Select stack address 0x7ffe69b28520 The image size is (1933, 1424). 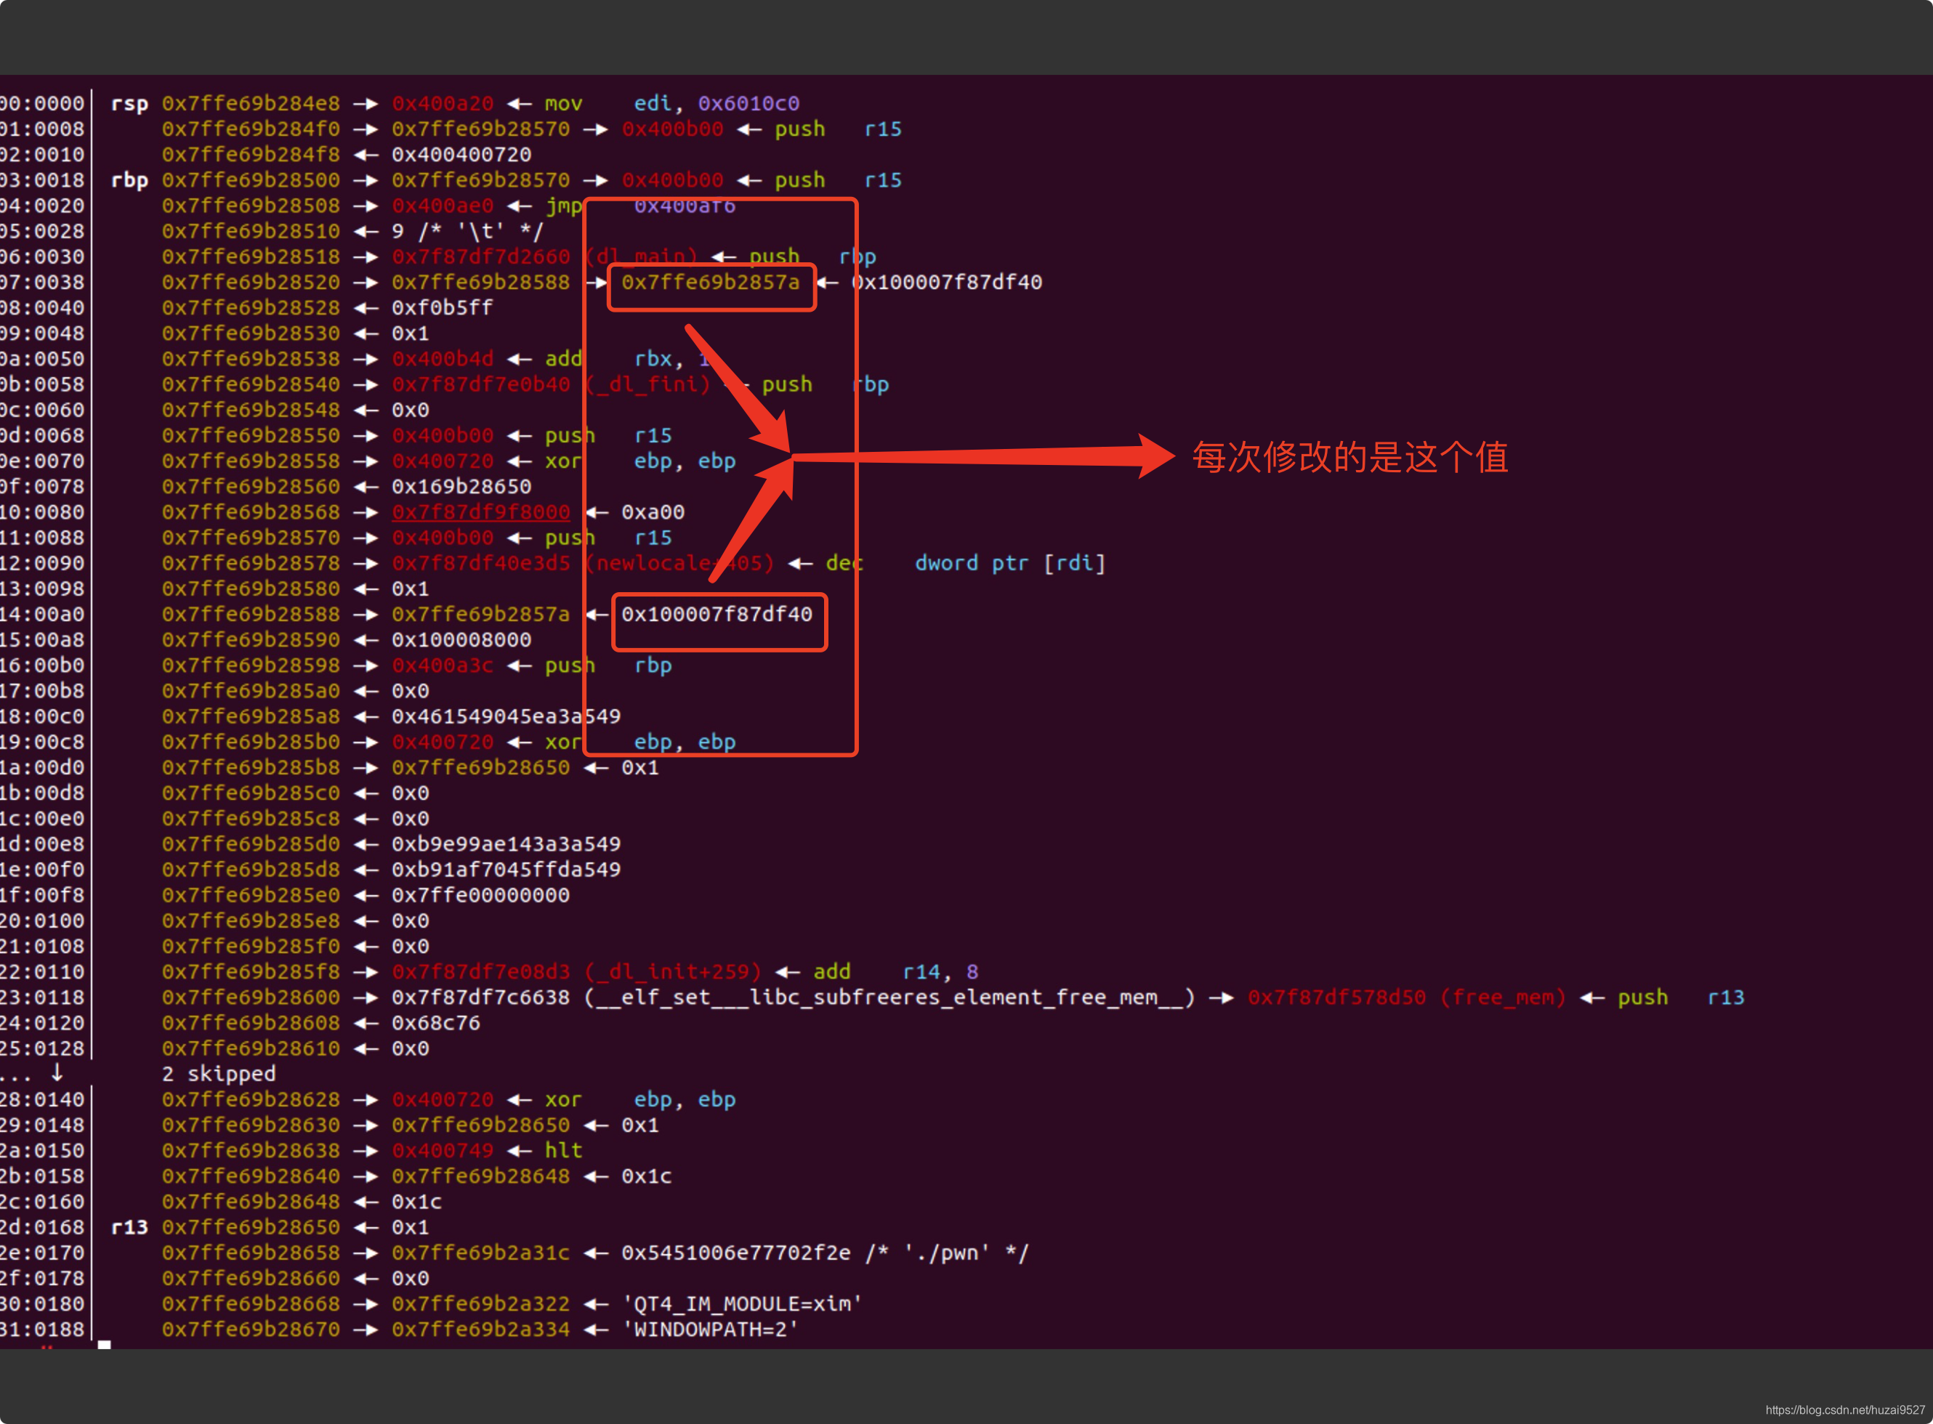(251, 282)
